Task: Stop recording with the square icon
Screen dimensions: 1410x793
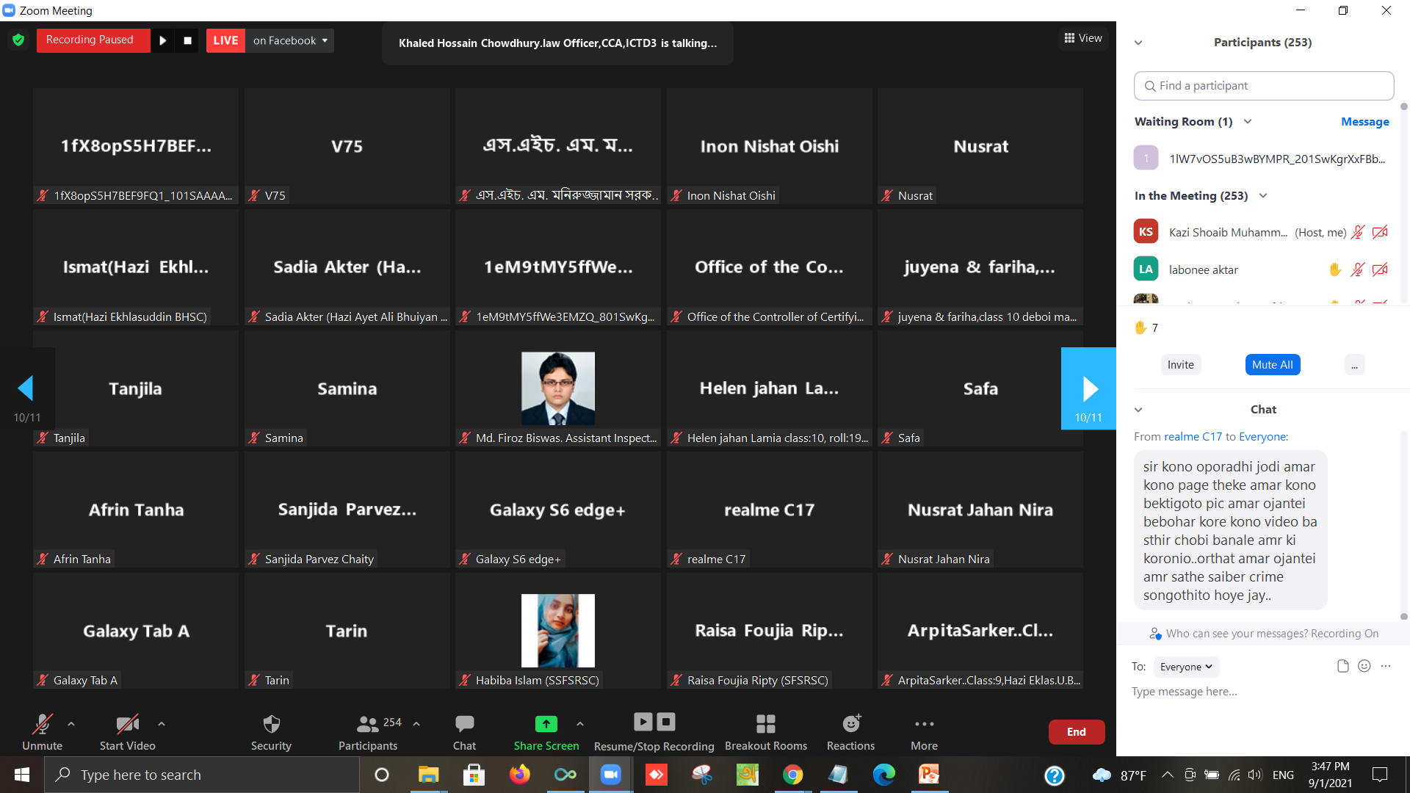Action: [x=187, y=40]
